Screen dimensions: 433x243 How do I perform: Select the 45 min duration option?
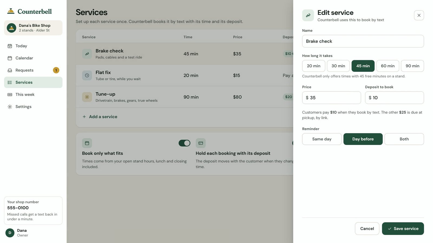tap(363, 66)
